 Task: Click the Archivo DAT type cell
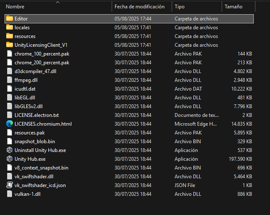pos(188,89)
